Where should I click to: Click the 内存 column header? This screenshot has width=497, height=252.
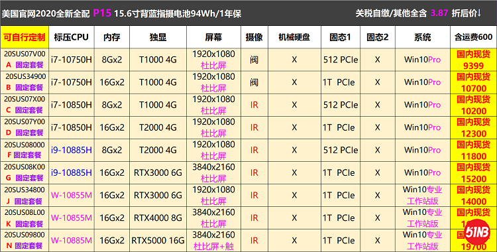coord(112,37)
